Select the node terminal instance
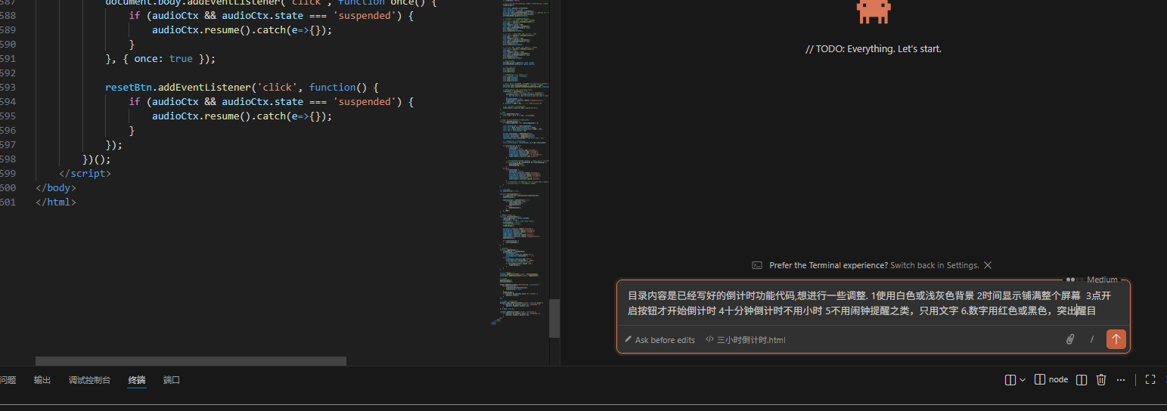Image resolution: width=1167 pixels, height=411 pixels. click(x=1051, y=380)
